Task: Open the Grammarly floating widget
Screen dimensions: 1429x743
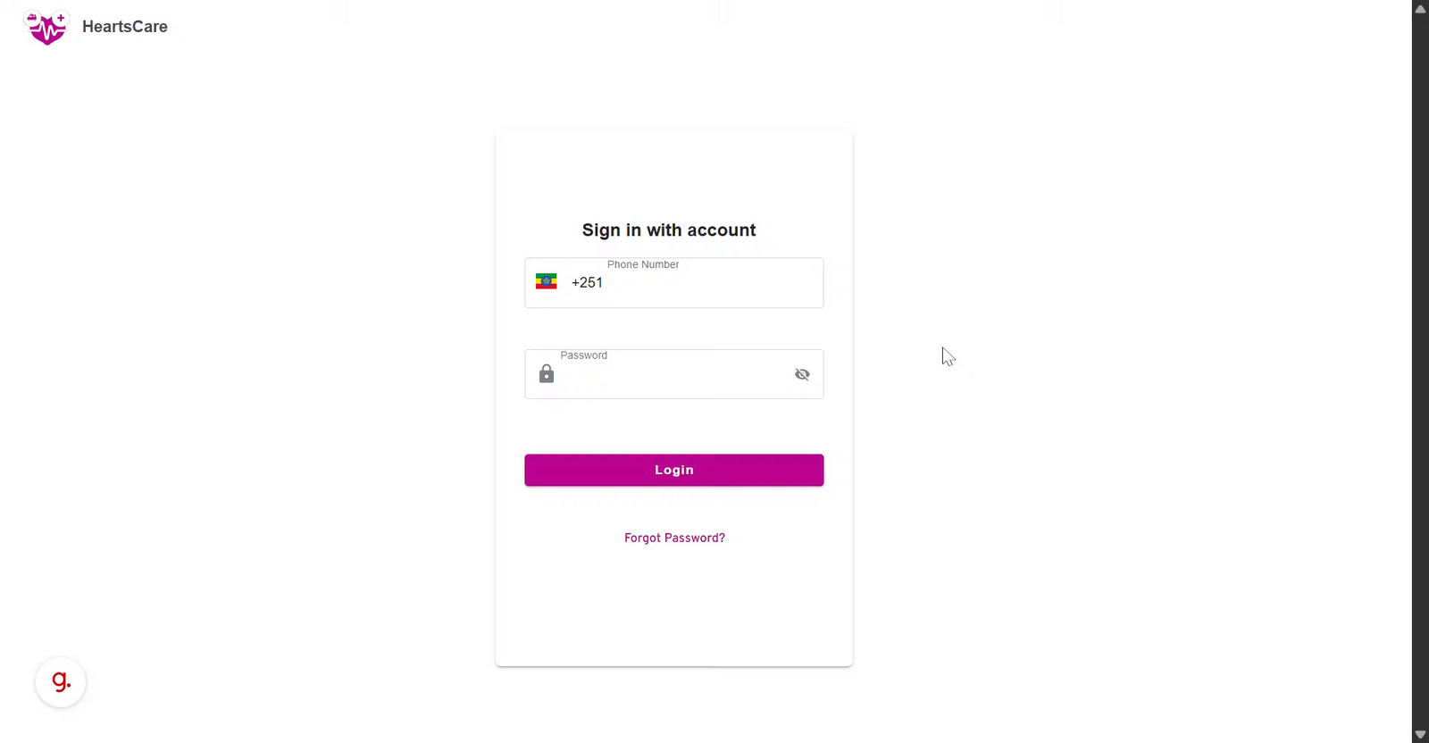Action: [61, 682]
